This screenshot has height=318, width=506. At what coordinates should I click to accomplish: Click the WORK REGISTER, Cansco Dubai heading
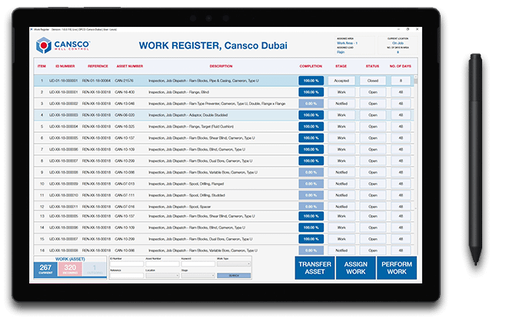click(x=213, y=45)
